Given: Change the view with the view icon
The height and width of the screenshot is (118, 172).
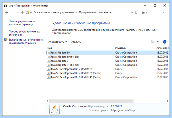Looking at the screenshot, I should pyautogui.click(x=153, y=42).
